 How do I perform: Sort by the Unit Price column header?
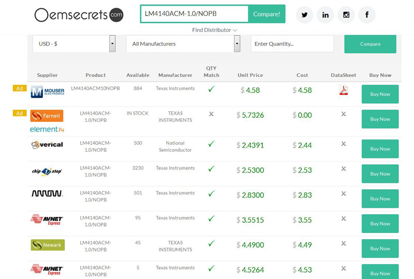coord(250,75)
